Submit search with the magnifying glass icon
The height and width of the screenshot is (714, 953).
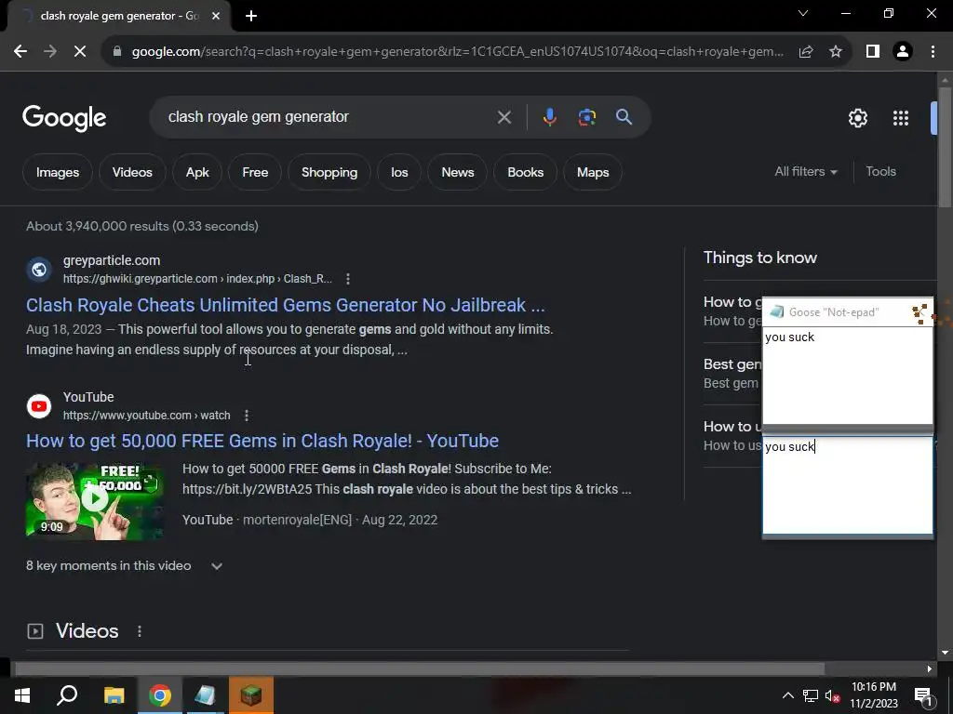click(x=624, y=116)
